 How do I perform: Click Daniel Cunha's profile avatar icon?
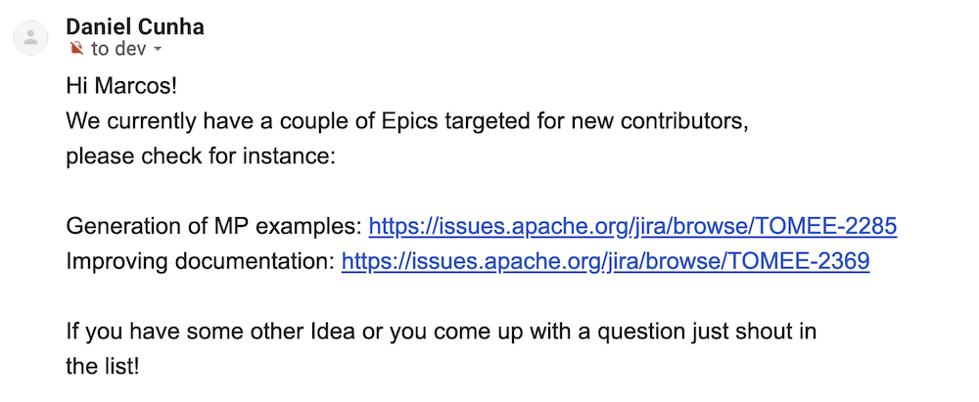tap(30, 38)
